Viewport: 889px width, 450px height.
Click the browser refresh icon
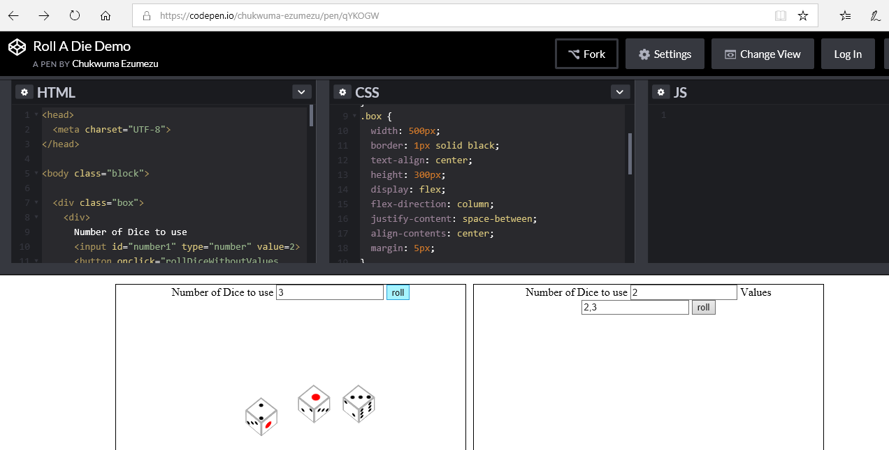[74, 15]
